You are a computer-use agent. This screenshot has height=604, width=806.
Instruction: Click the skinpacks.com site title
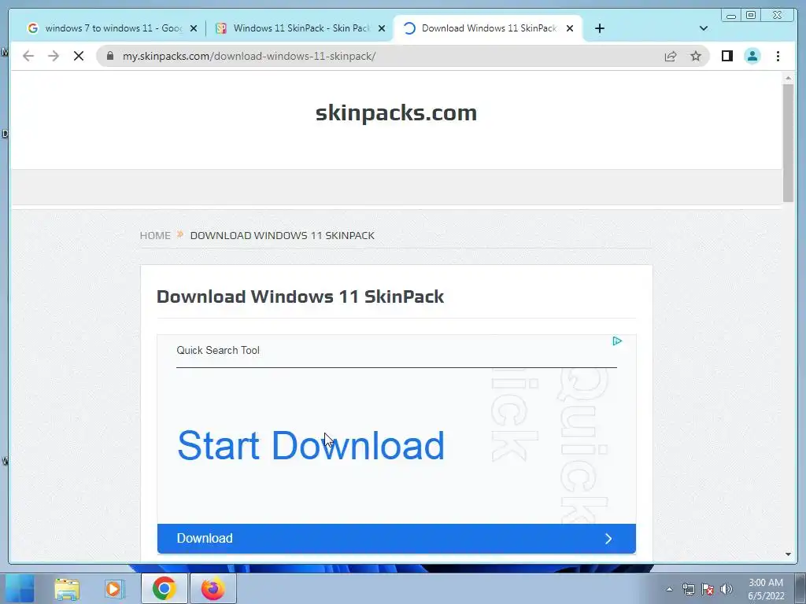pos(397,113)
